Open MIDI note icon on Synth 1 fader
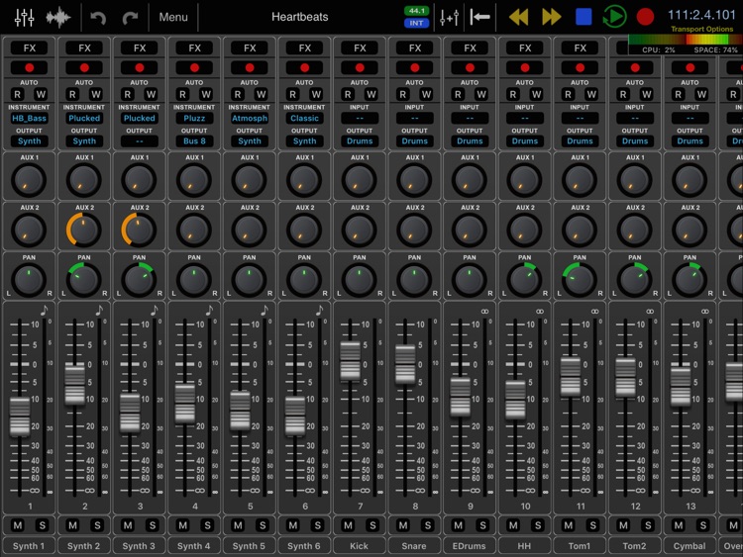The width and height of the screenshot is (743, 557). point(44,311)
